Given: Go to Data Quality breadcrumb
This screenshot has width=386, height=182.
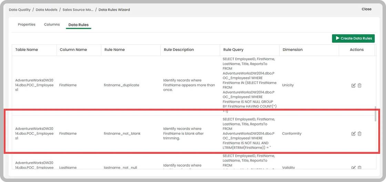Looking at the screenshot, I should 20,10.
